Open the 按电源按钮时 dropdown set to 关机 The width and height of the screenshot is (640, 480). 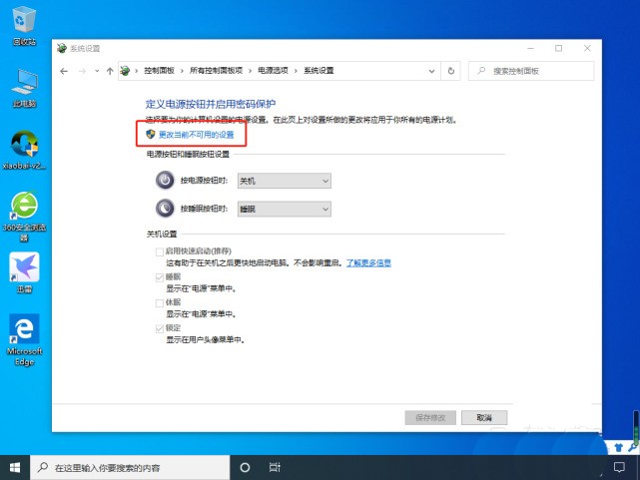285,181
